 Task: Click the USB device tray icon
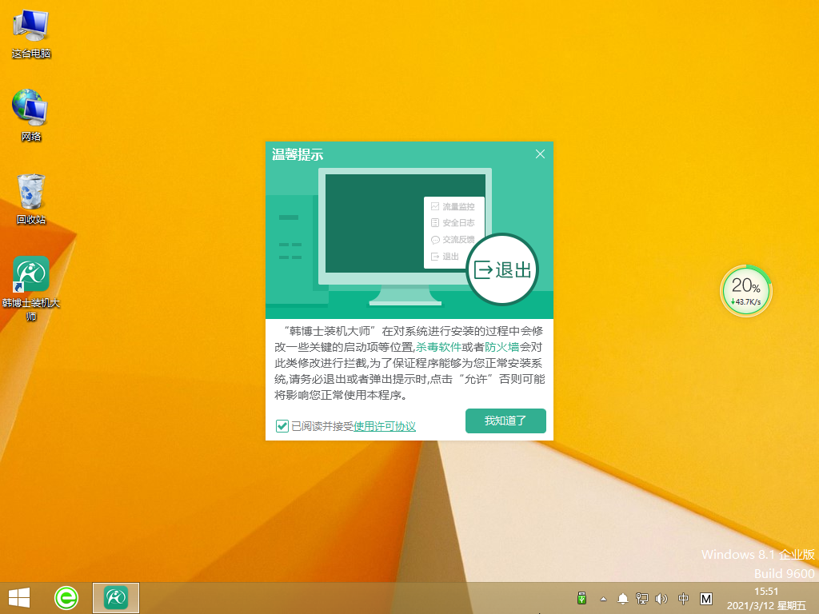click(x=583, y=597)
